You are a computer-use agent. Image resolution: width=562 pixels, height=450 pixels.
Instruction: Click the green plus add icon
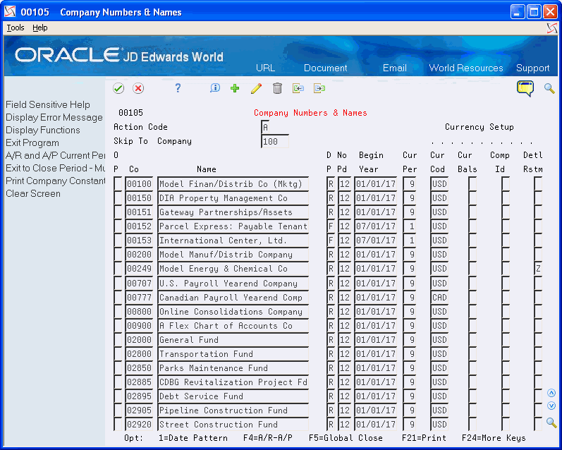[235, 88]
